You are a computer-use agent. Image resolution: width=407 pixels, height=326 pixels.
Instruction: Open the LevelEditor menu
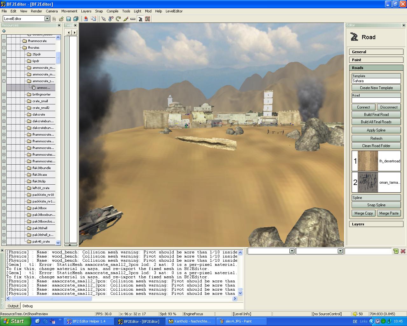174,11
